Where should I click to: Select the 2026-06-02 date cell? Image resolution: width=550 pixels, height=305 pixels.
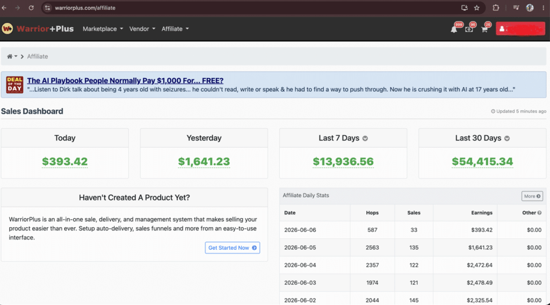pyautogui.click(x=300, y=300)
